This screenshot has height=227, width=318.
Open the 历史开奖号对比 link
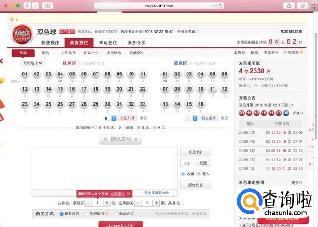click(x=157, y=193)
